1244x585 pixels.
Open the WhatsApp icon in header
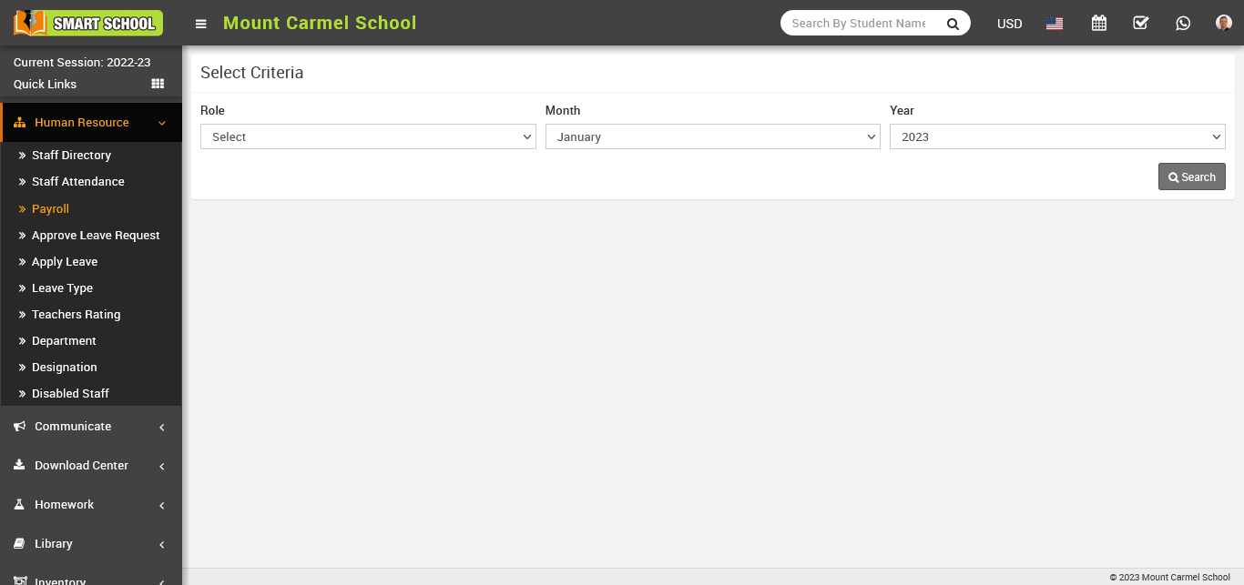[1183, 24]
